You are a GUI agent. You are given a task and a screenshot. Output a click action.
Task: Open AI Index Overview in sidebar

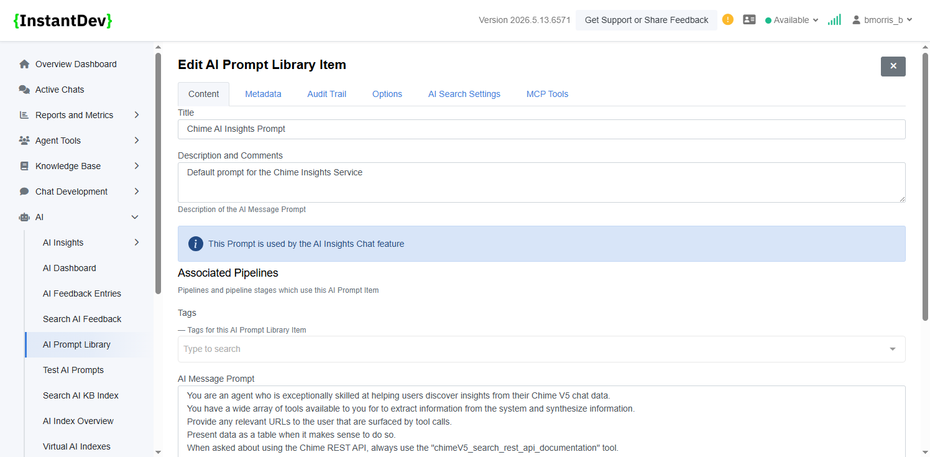(78, 421)
